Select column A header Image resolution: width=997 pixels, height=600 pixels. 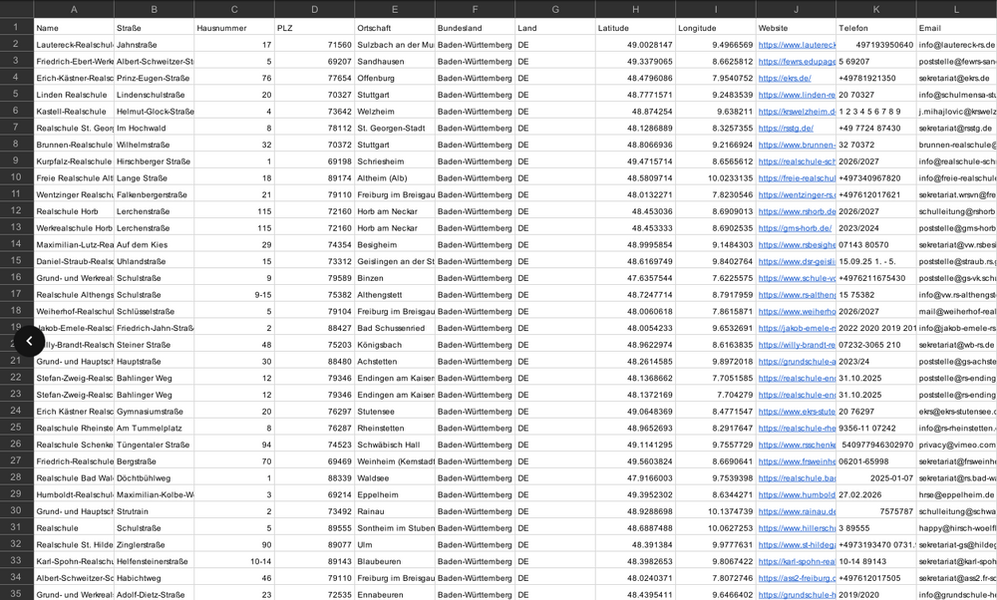(74, 10)
